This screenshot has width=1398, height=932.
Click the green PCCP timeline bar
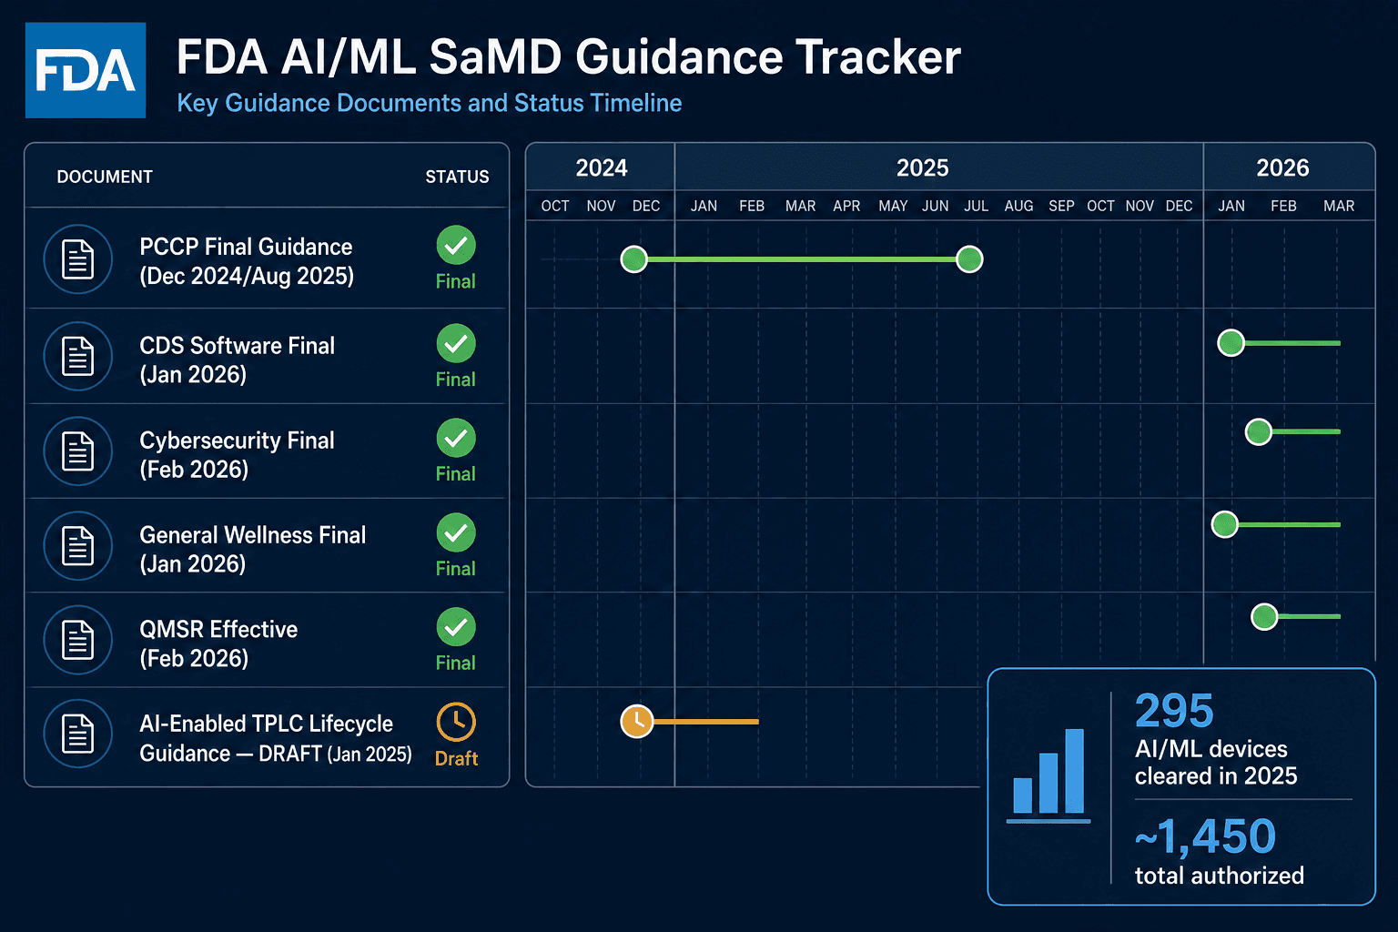(x=802, y=259)
